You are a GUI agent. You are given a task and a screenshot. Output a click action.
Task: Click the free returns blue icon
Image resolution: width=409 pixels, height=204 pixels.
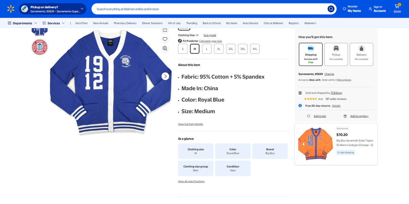(300, 106)
